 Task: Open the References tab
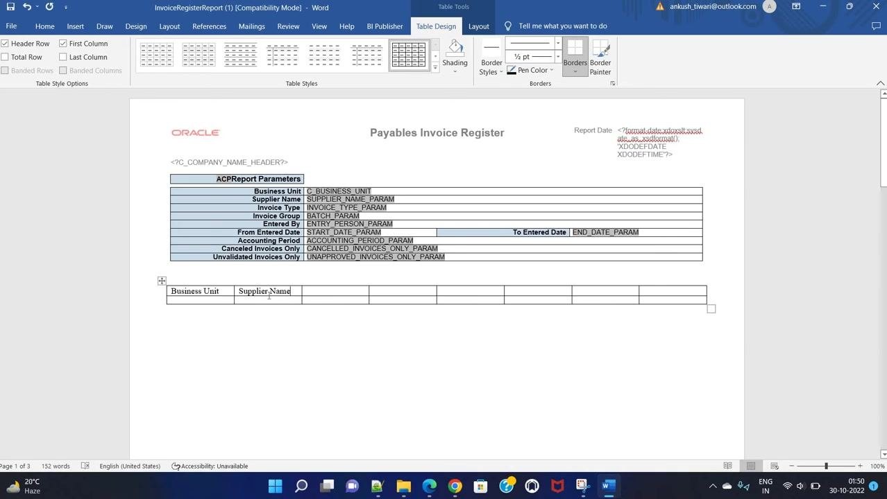210,26
